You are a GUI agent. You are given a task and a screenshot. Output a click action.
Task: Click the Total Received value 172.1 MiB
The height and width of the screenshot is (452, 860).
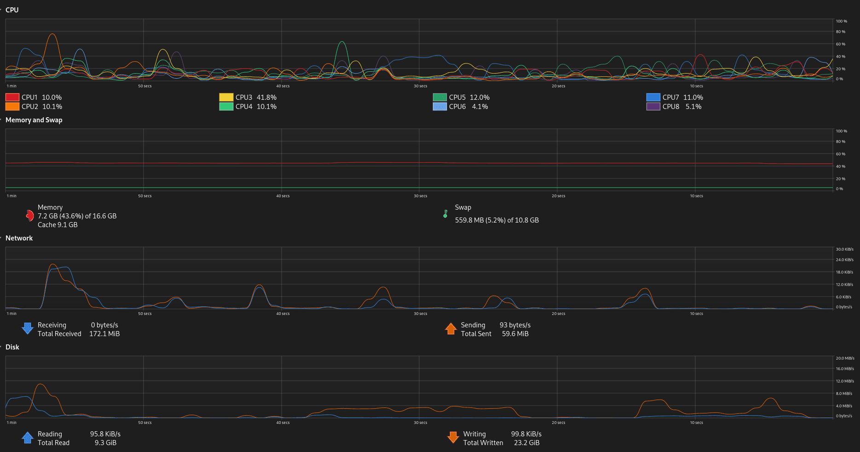coord(104,334)
